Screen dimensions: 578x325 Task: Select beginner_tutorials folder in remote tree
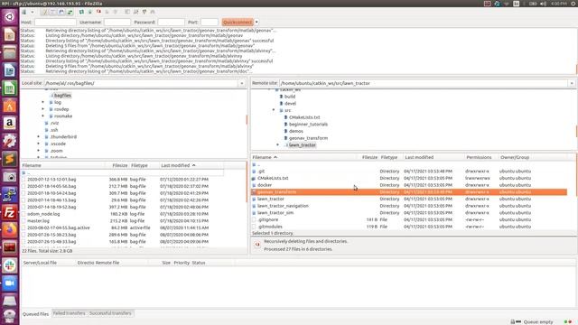308,125
